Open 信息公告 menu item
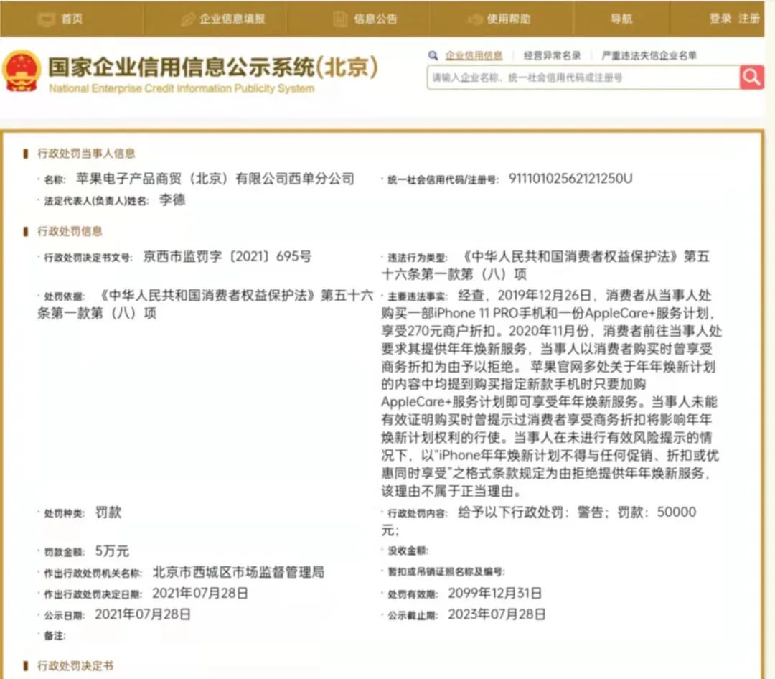Screen dimensions: 775x679 click(x=375, y=19)
